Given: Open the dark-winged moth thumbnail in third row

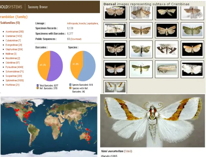Looking at the screenshot, I should (167, 49).
